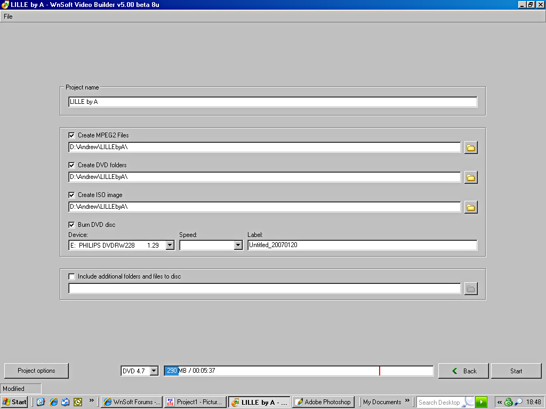Expand My Documents toolbar chevron

click(x=407, y=400)
